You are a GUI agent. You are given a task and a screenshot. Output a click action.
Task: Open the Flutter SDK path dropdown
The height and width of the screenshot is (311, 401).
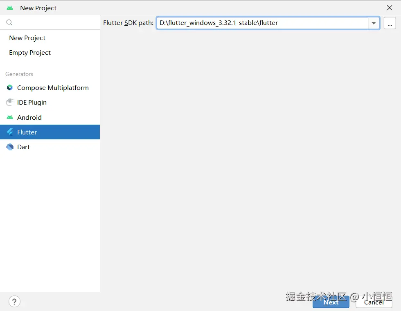(x=374, y=23)
